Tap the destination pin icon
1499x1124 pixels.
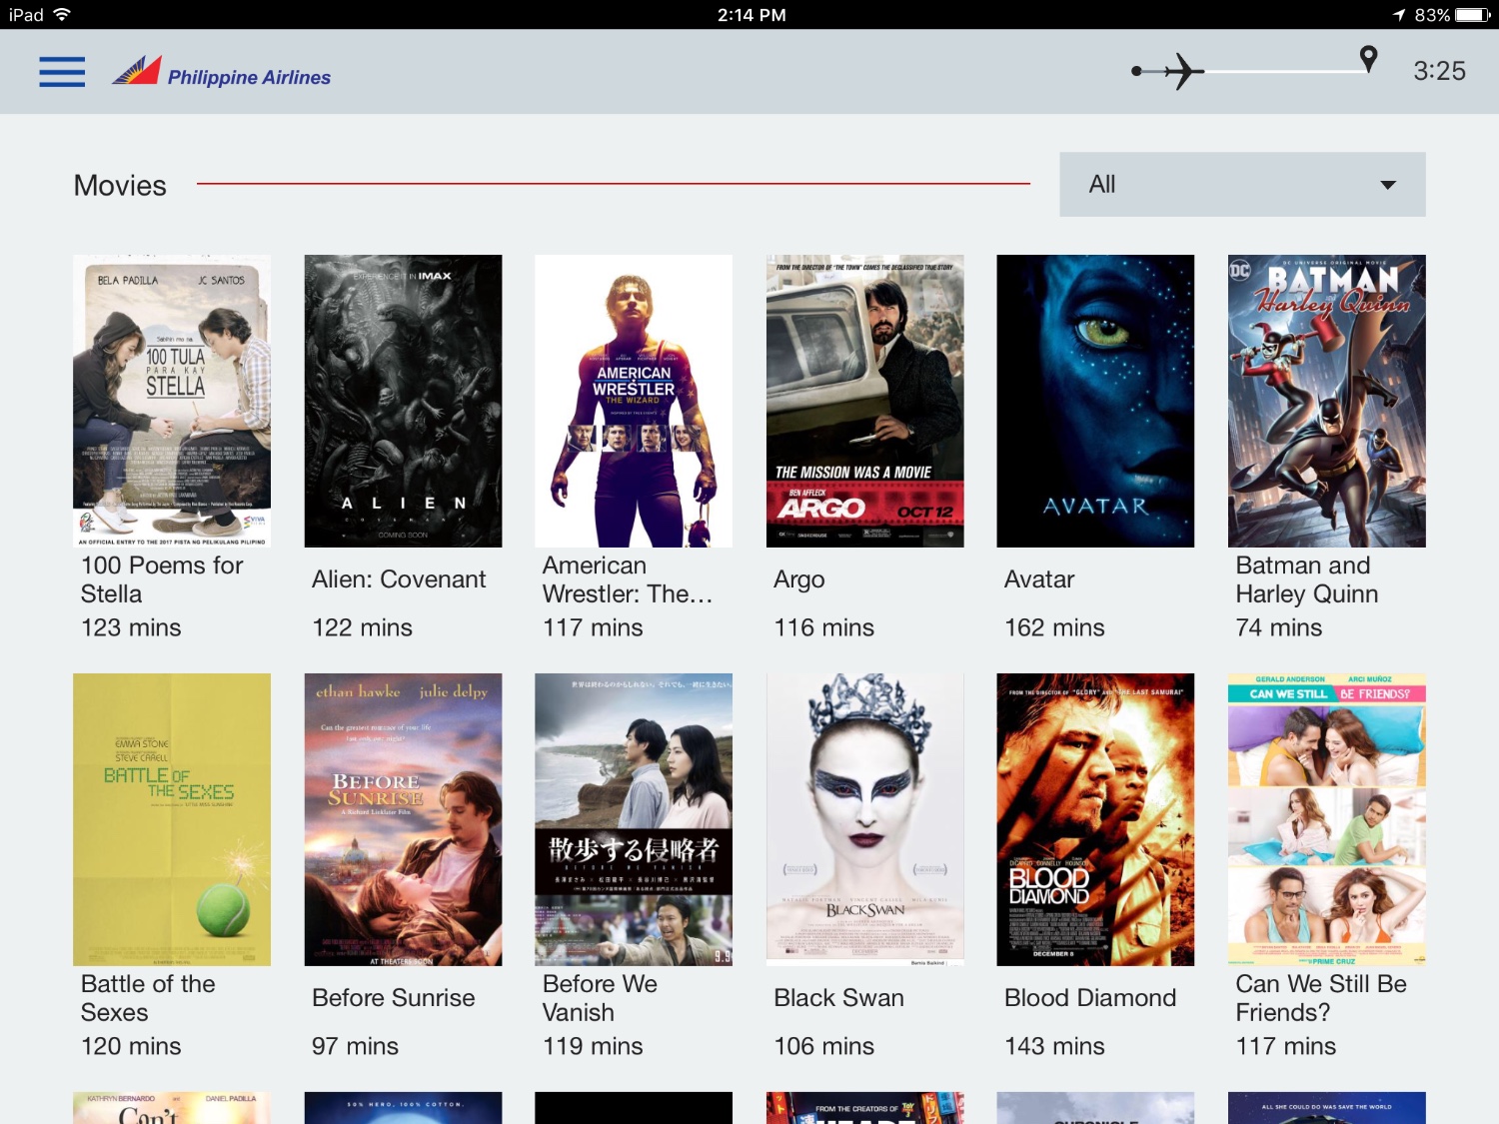tap(1369, 59)
